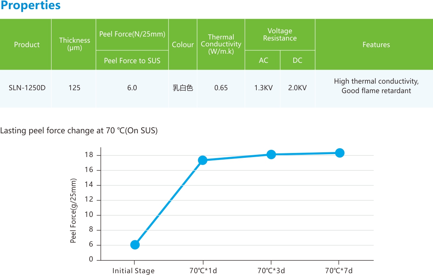Click the SLN-1250D product cell

pyautogui.click(x=27, y=88)
